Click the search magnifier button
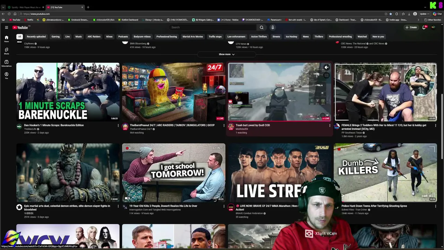The image size is (444, 250). point(262,27)
